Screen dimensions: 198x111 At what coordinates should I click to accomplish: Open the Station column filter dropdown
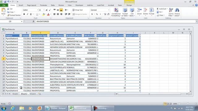(21, 36)
